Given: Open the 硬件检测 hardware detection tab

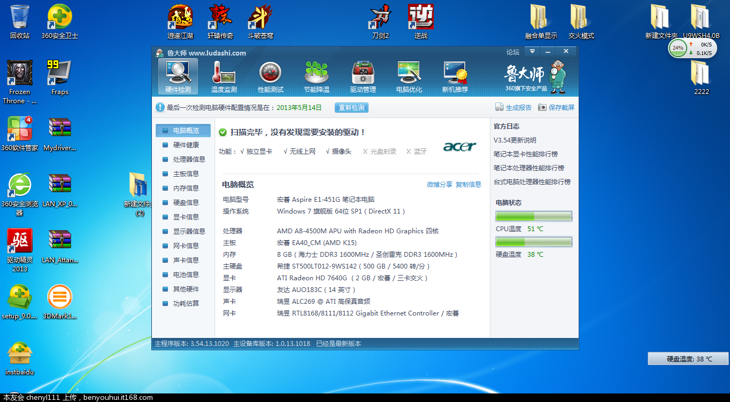Looking at the screenshot, I should coord(178,77).
